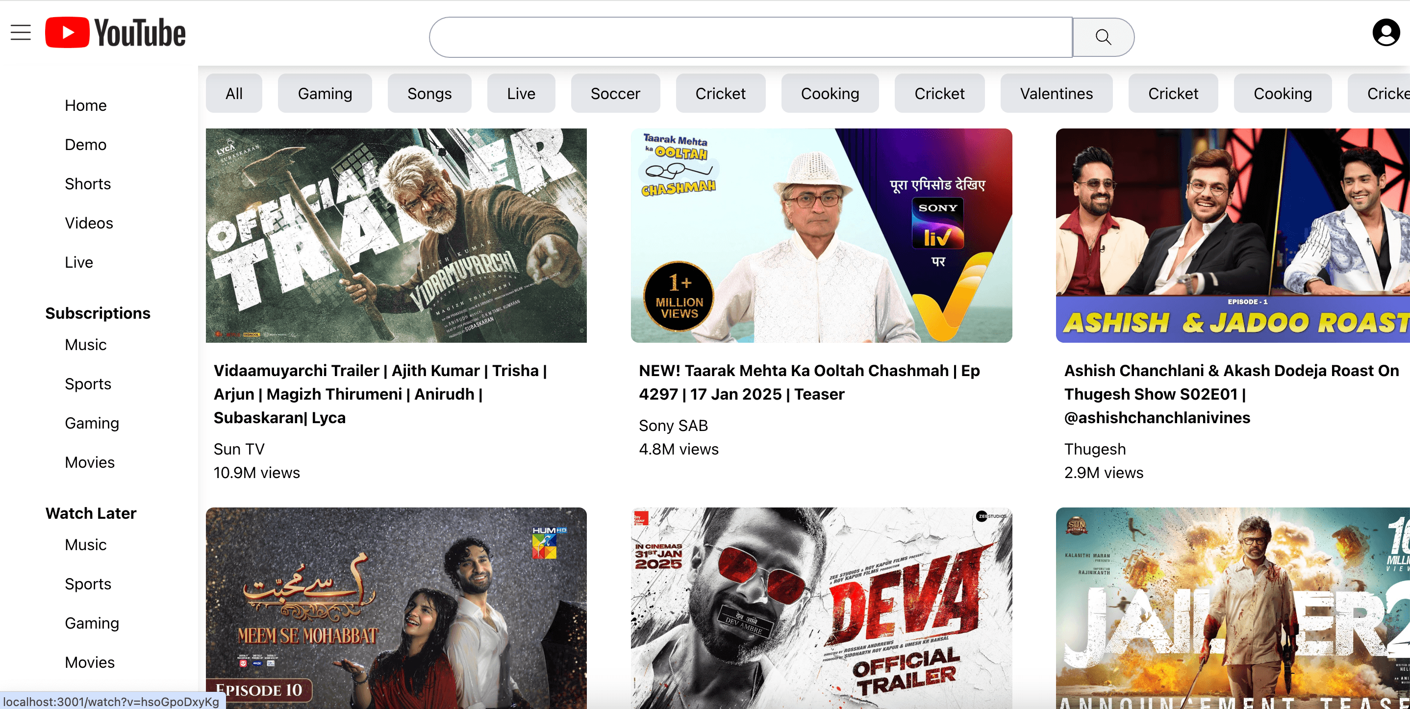Select the Live filter chip in category bar
The width and height of the screenshot is (1410, 709).
coord(521,94)
